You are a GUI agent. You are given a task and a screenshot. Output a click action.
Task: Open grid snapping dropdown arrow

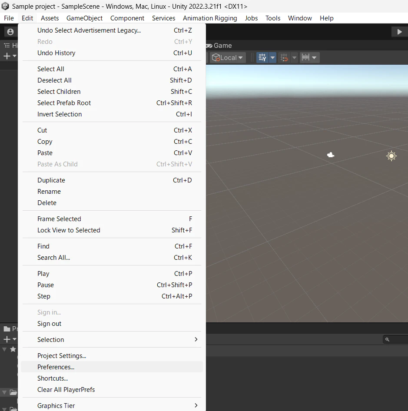click(295, 57)
